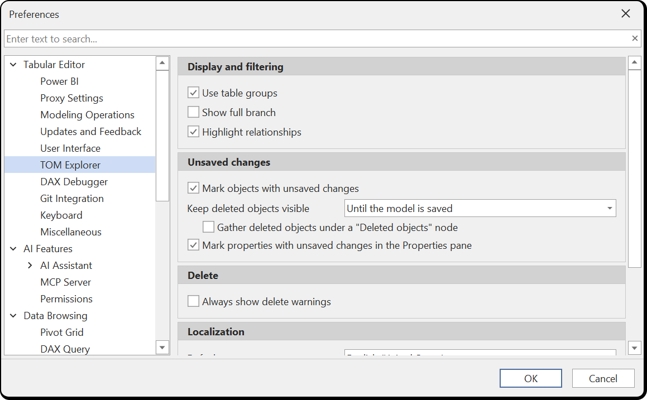Click the tree scrollbar up arrow
The height and width of the screenshot is (400, 647).
tap(162, 63)
